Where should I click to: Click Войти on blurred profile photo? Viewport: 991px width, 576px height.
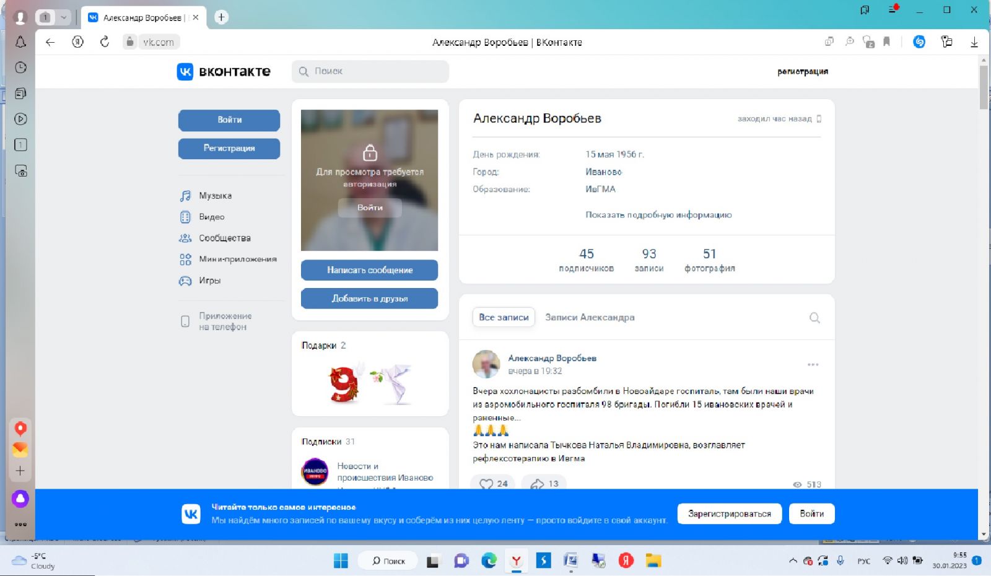pos(370,207)
